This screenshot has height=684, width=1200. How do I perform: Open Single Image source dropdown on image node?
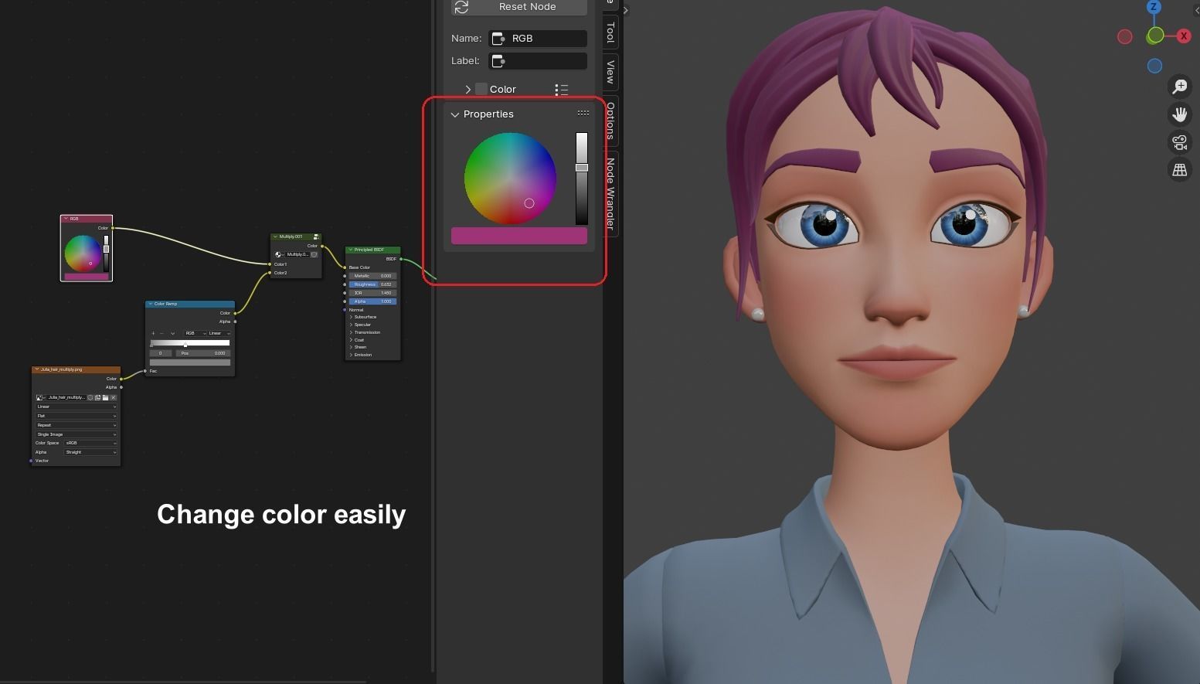coord(76,434)
